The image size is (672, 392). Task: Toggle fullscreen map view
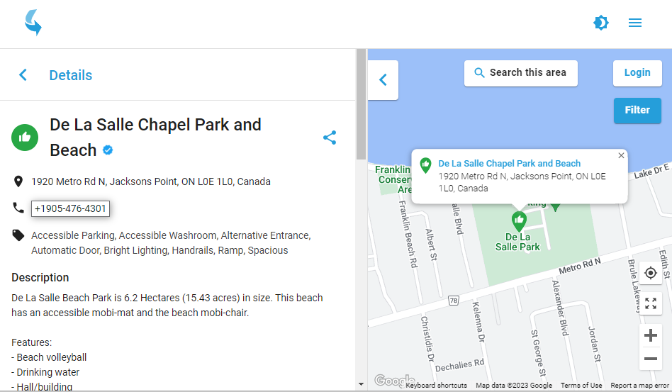tap(650, 303)
